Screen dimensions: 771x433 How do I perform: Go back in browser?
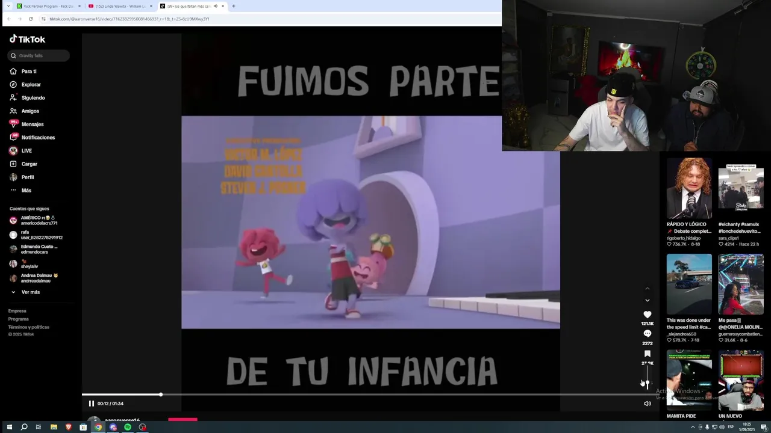click(8, 19)
